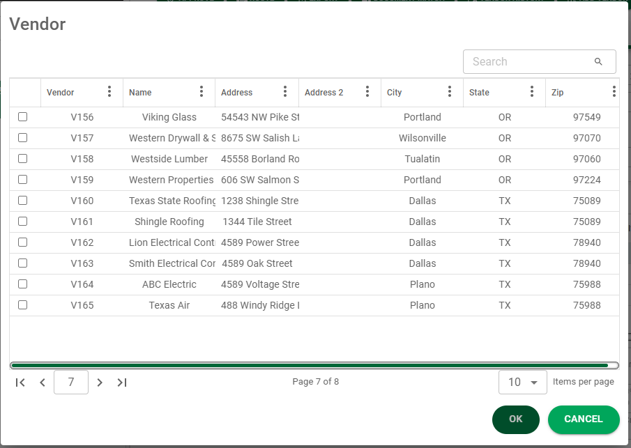Click the Shingle Roofing name cell
The width and height of the screenshot is (631, 448).
click(169, 222)
